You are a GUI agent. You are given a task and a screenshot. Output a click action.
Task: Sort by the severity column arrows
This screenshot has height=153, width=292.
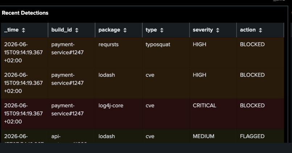coord(218,30)
